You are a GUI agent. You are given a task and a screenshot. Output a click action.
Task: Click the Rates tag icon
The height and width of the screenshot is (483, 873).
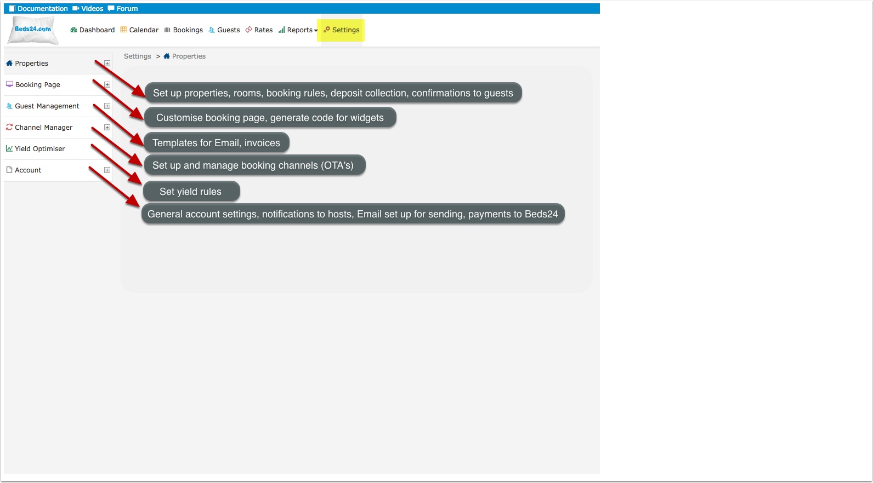tap(248, 30)
